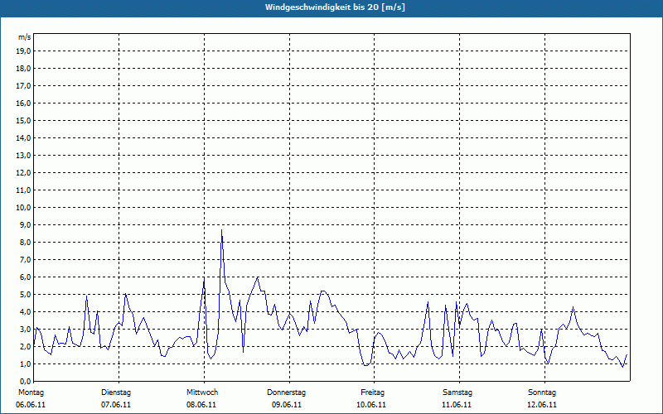Select the 2,0 axis value
This screenshot has width=663, height=414.
(25, 346)
